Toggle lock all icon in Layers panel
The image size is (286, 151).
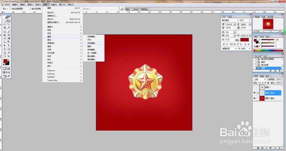268,83
